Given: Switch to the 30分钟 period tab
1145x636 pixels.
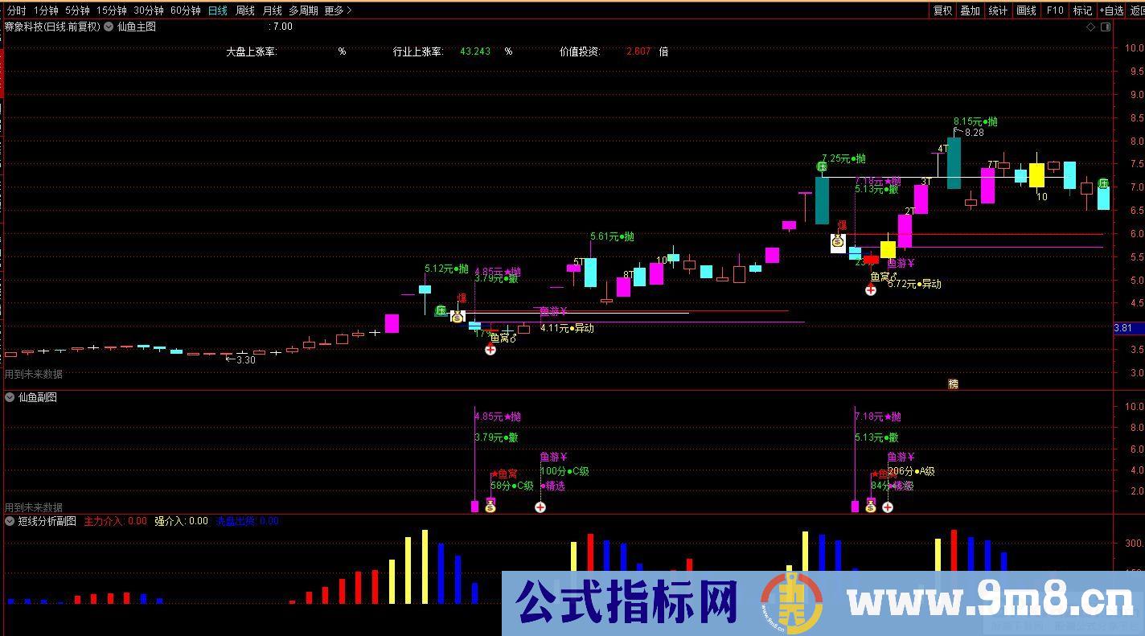Looking at the screenshot, I should [149, 10].
